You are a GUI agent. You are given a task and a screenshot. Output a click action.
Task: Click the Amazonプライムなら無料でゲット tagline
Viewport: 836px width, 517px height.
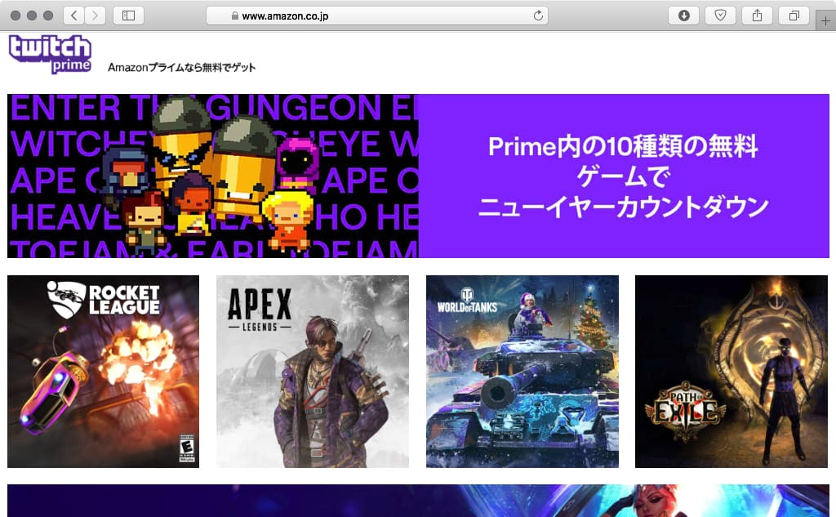181,67
